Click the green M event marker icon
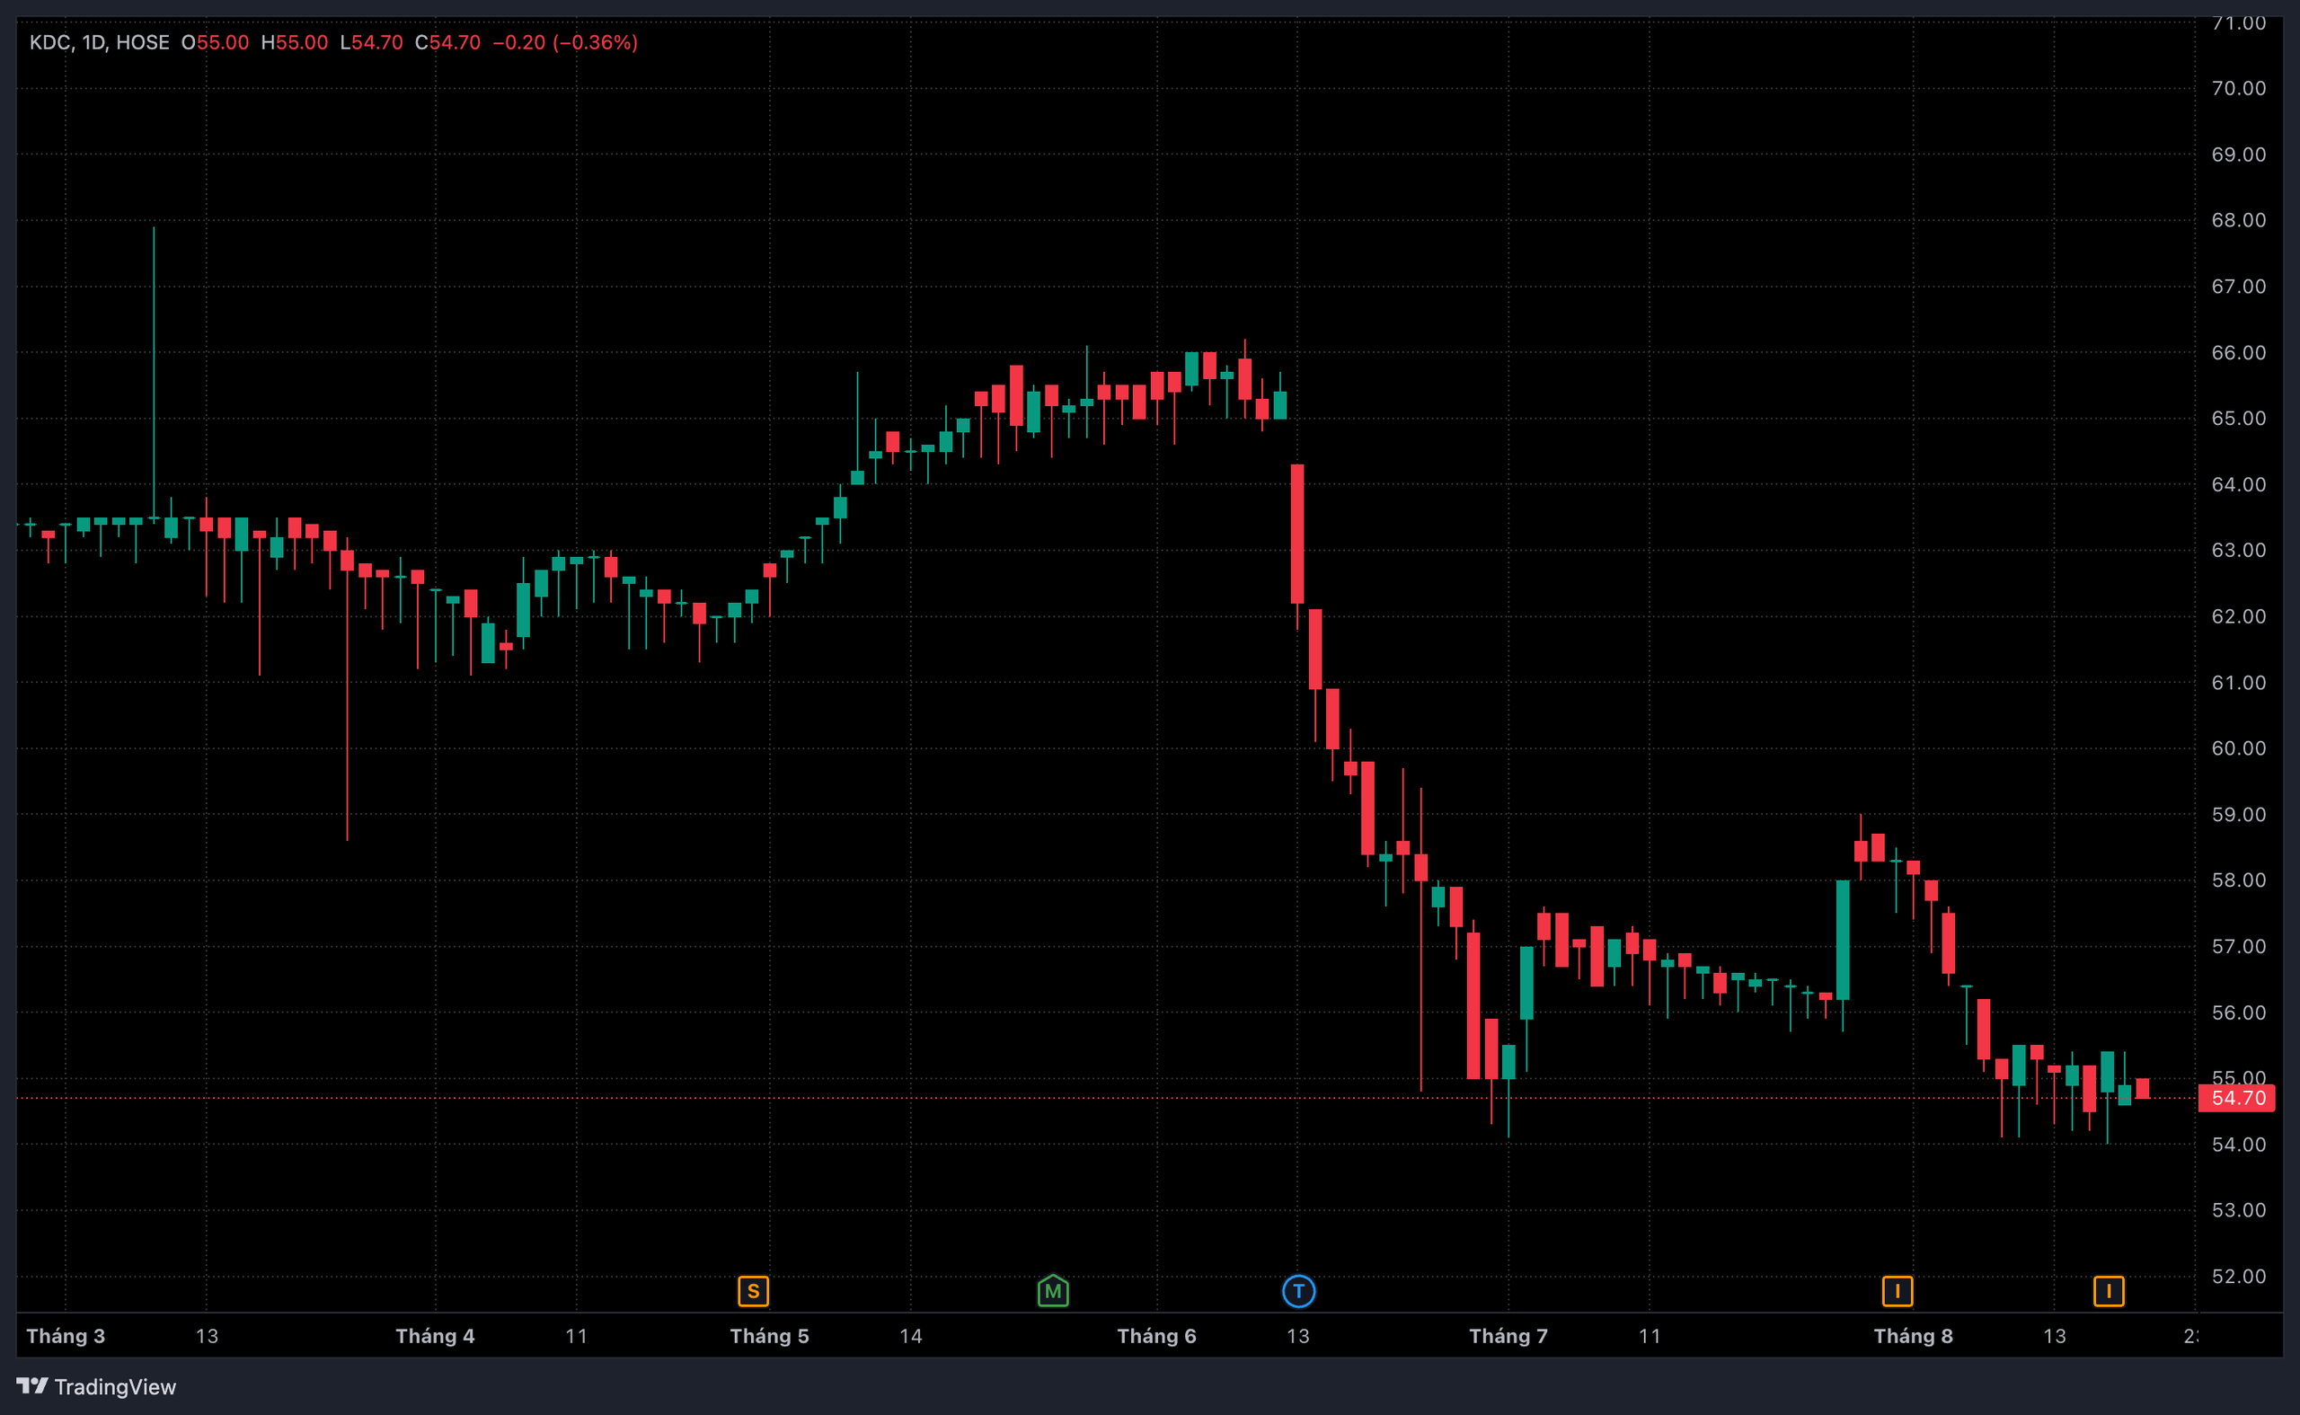 click(x=1053, y=1290)
